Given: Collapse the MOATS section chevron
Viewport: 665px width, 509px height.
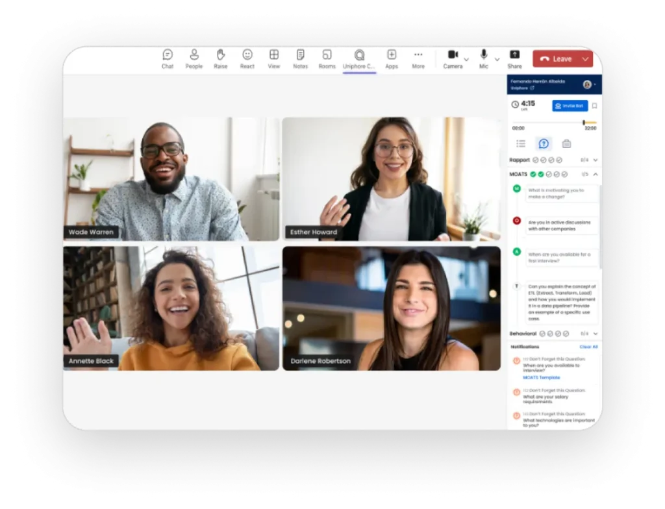Looking at the screenshot, I should click(596, 174).
